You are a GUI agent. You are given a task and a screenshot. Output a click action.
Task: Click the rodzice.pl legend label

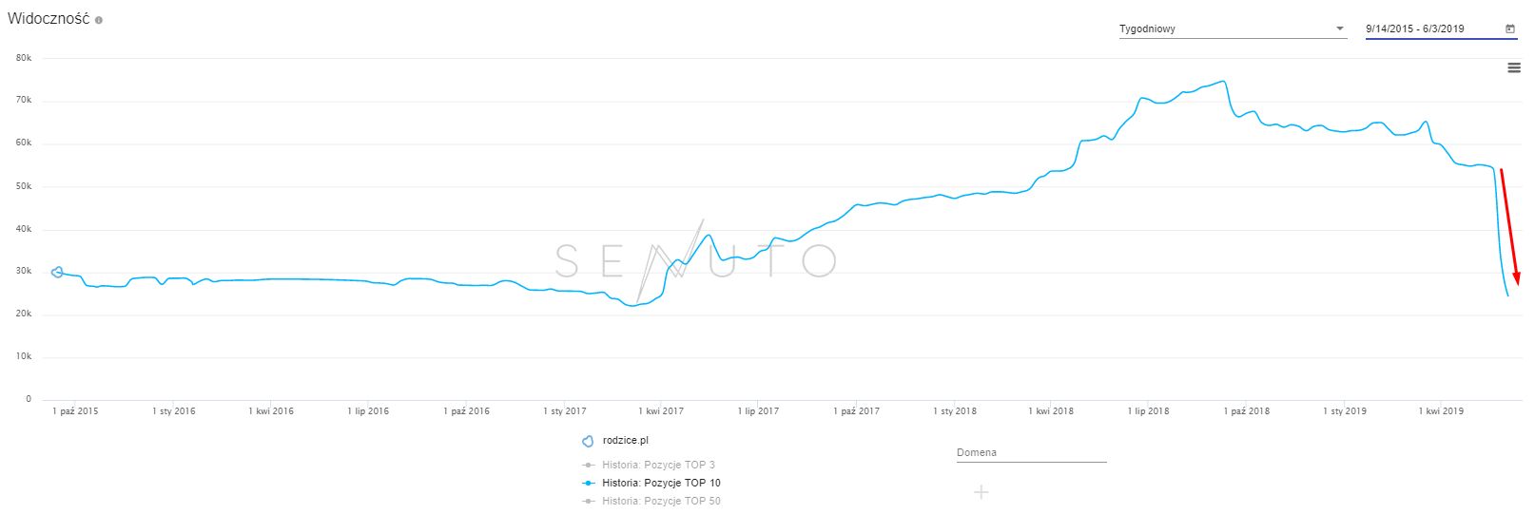(625, 441)
